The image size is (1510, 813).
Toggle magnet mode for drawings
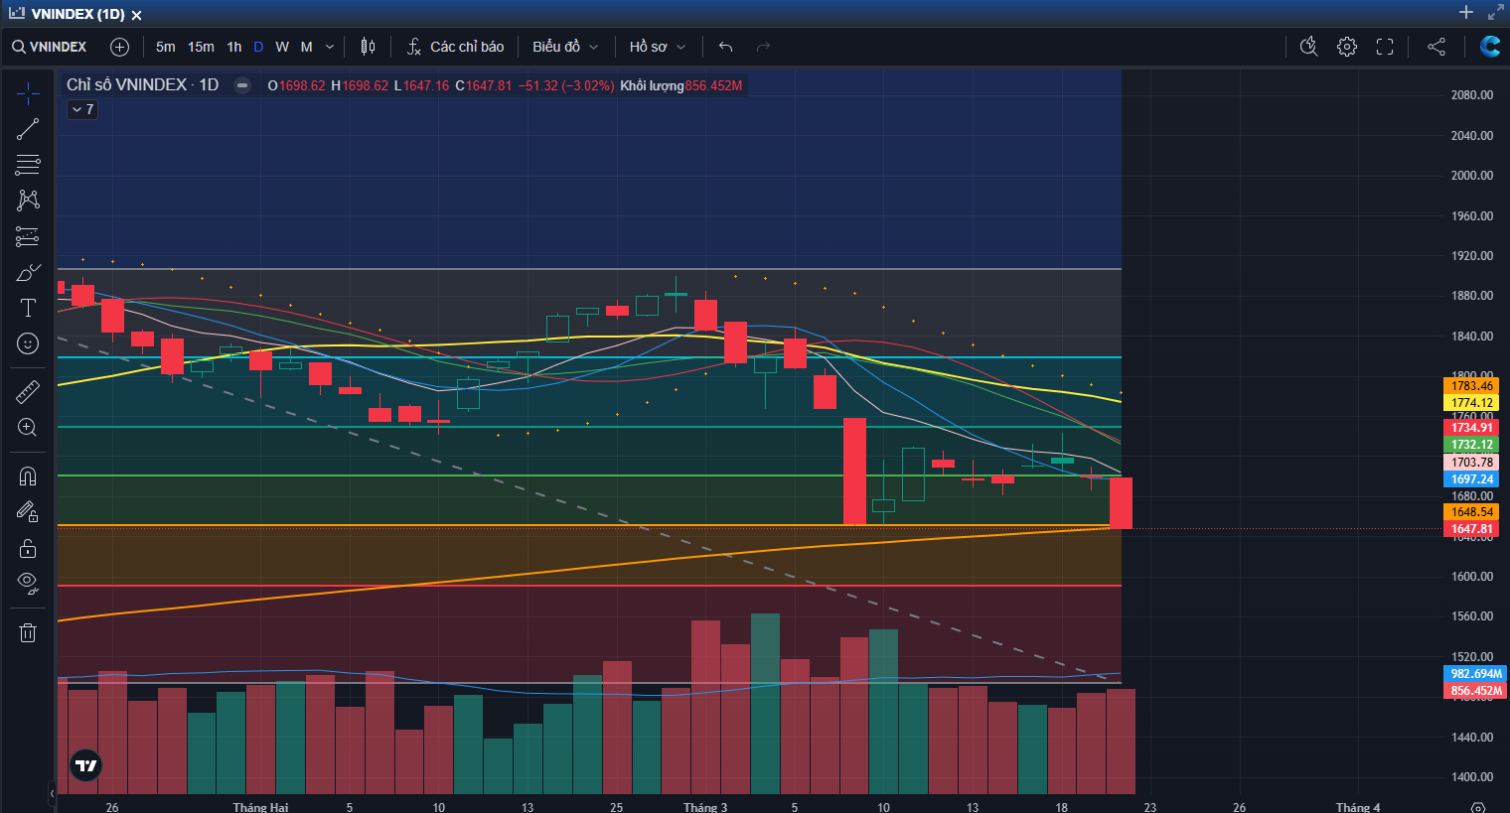[28, 476]
